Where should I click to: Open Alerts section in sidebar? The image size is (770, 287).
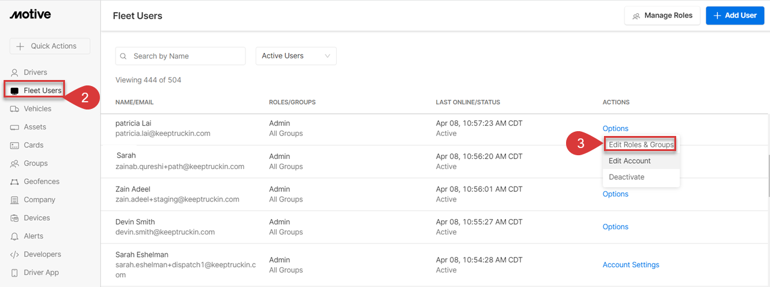[34, 236]
